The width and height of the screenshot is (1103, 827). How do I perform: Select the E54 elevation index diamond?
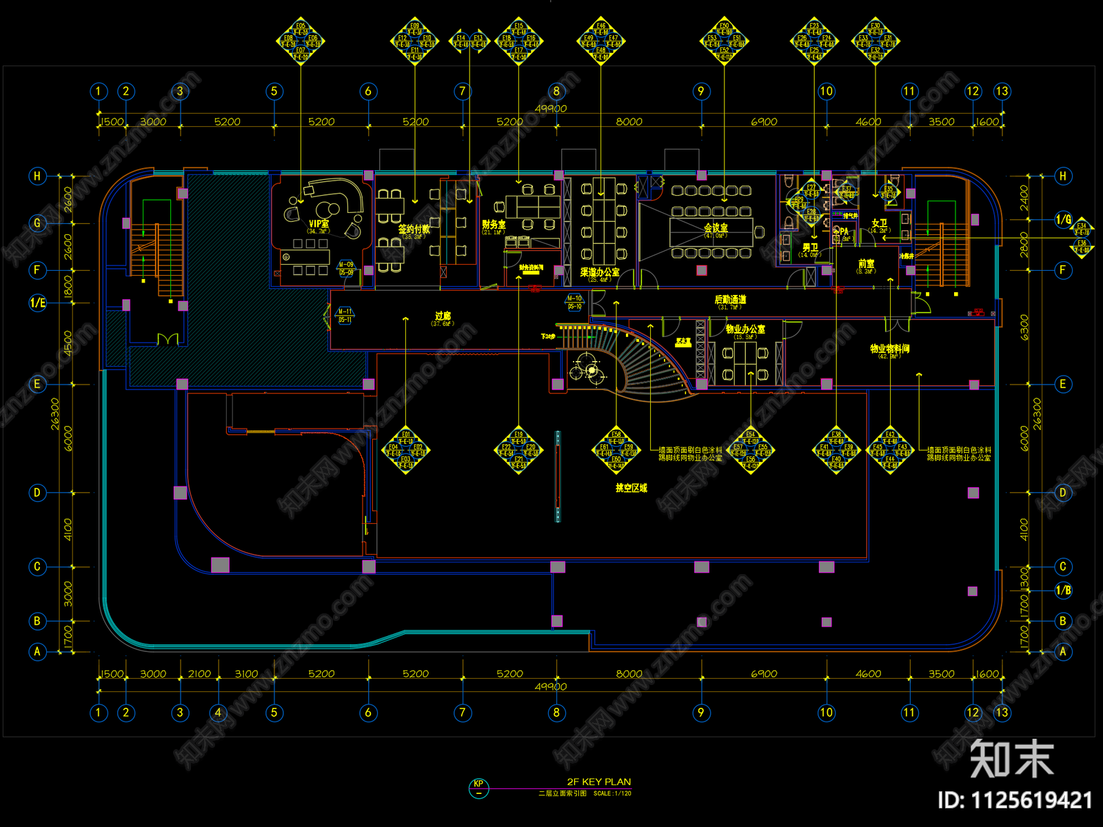click(x=751, y=450)
